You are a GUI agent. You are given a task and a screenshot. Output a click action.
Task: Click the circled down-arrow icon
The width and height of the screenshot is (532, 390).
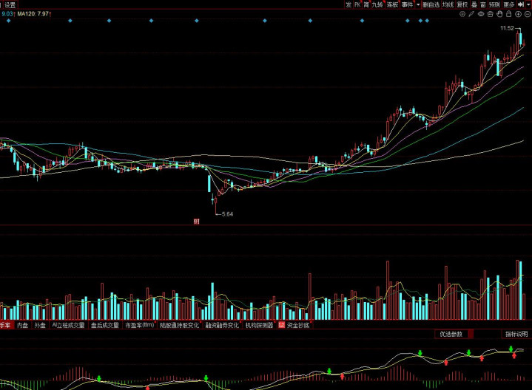point(527,13)
